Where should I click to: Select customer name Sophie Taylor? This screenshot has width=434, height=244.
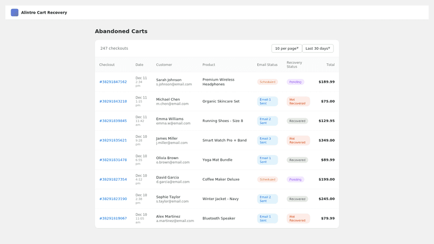(168, 197)
